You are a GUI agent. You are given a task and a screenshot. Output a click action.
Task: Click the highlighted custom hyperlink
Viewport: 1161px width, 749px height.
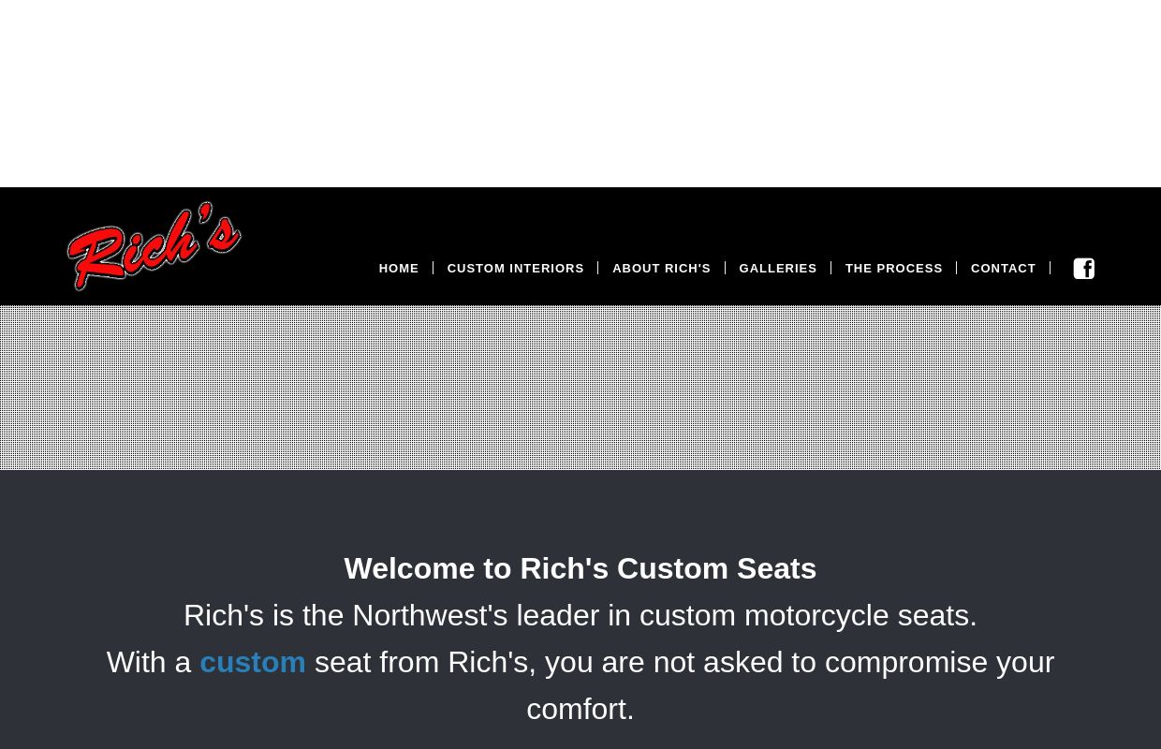[x=252, y=662]
